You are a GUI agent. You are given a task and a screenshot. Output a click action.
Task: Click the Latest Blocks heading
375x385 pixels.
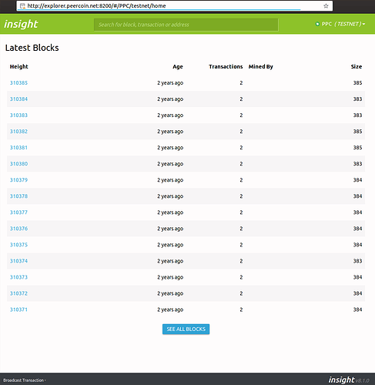pos(32,48)
